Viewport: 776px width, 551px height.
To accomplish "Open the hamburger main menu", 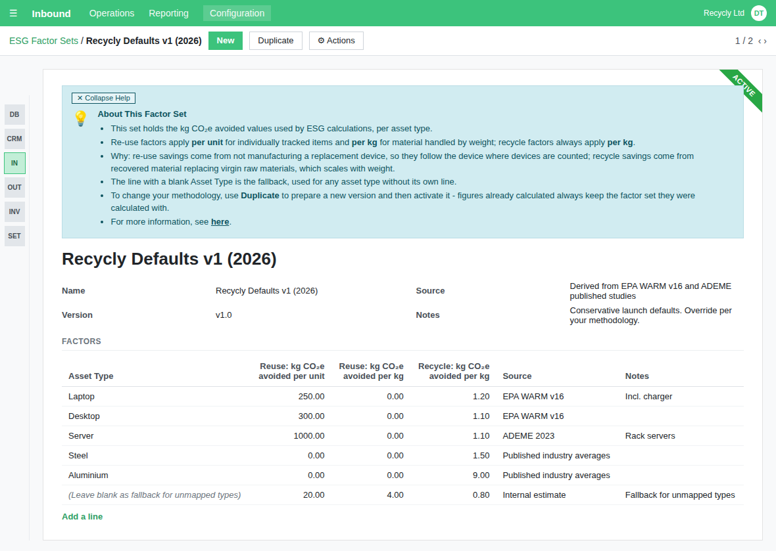I will pyautogui.click(x=13, y=13).
